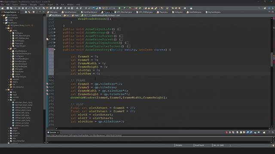Click Remove Launch X icon in Console
The height and width of the screenshot is (154, 275).
pos(230,132)
